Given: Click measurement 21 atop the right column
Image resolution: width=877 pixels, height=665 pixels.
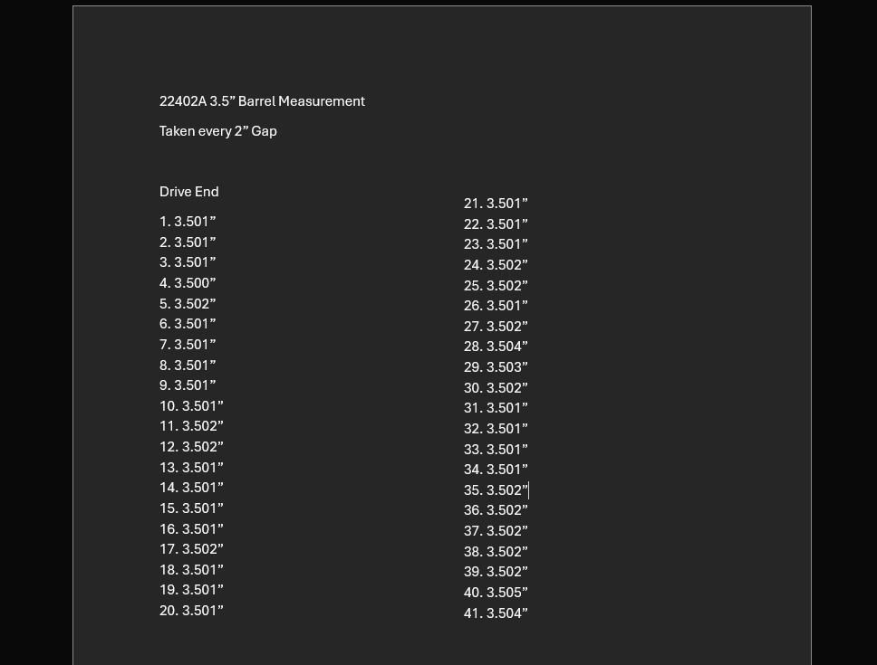Looking at the screenshot, I should tap(496, 204).
